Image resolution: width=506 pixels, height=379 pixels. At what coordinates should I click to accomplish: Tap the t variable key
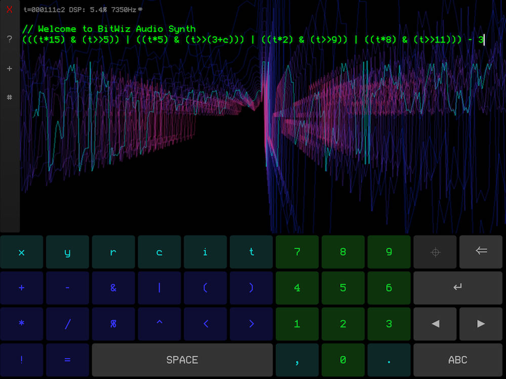click(251, 252)
